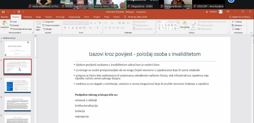254x123 pixels.
Task: Open the Odabir select dropdown
Action: click(237, 29)
